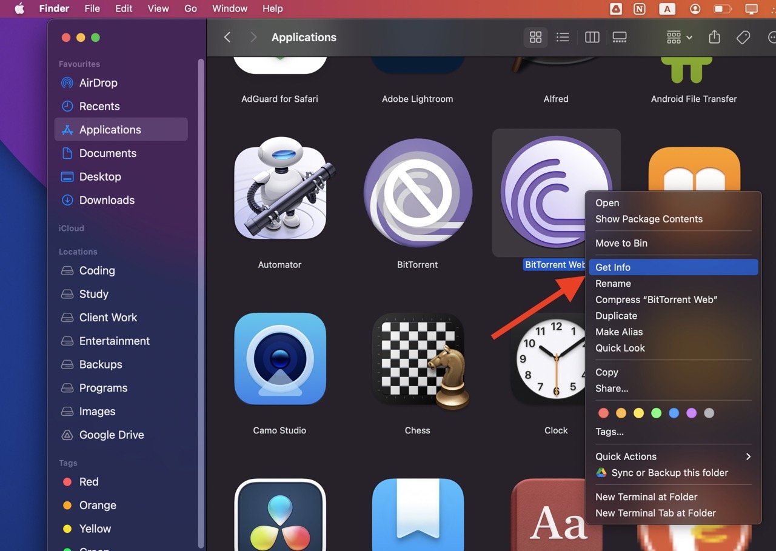Select the DaVinci Resolve app icon
This screenshot has width=776, height=551.
click(x=280, y=515)
